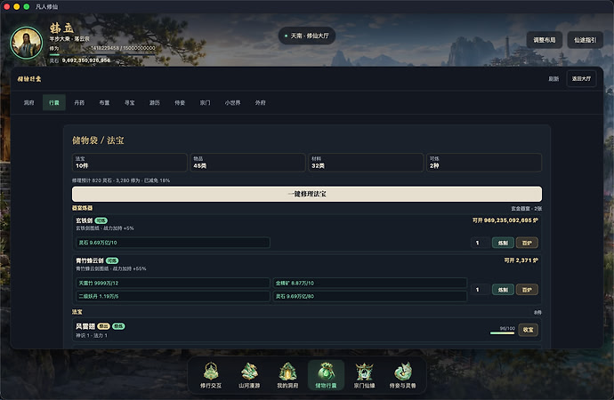This screenshot has width=614, height=400.
Task: Click the 二级妖丹 1.19万/5 material box
Action: pos(173,296)
